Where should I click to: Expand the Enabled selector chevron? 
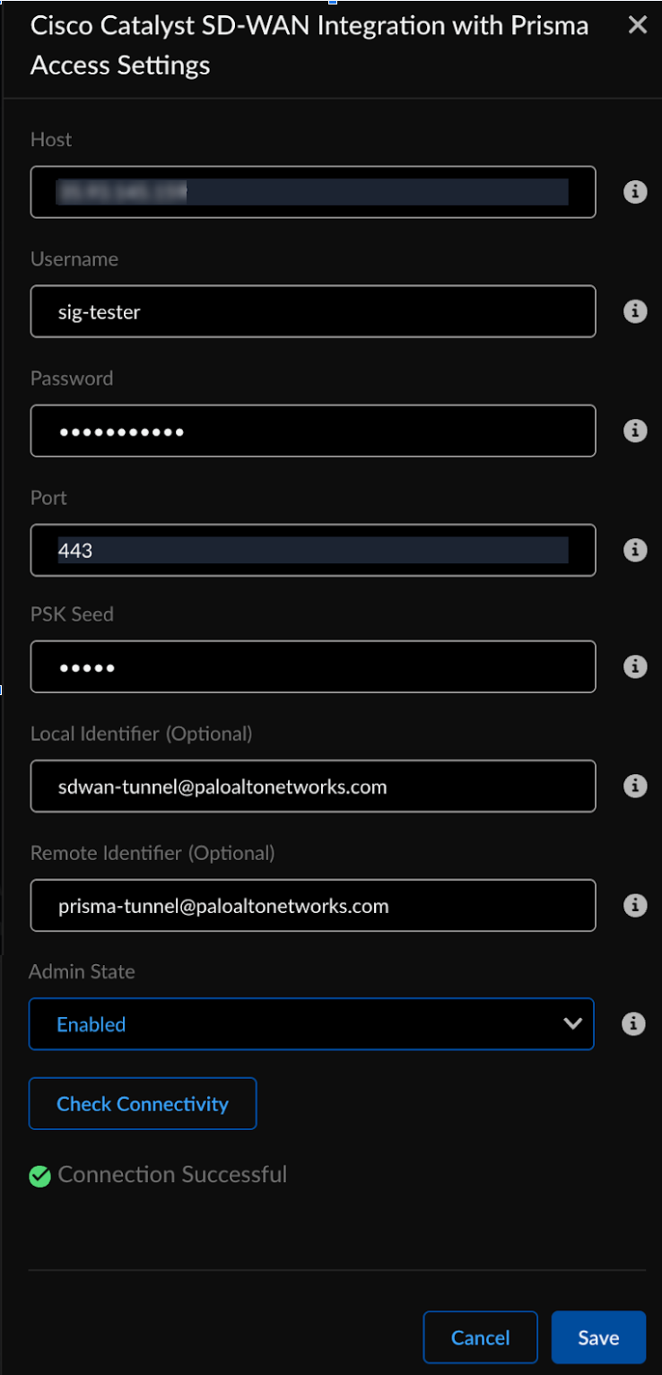coord(572,1023)
